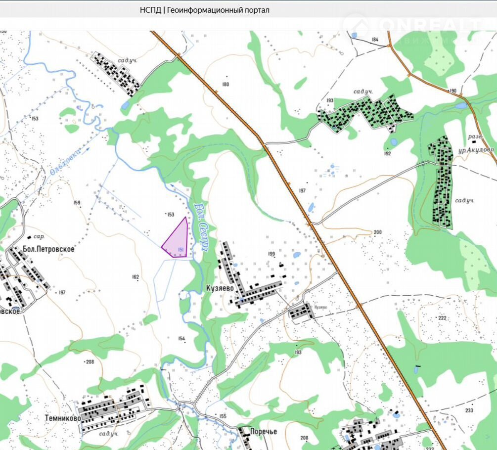Click the 200 elevation mark
The height and width of the screenshot is (450, 497).
(378, 232)
